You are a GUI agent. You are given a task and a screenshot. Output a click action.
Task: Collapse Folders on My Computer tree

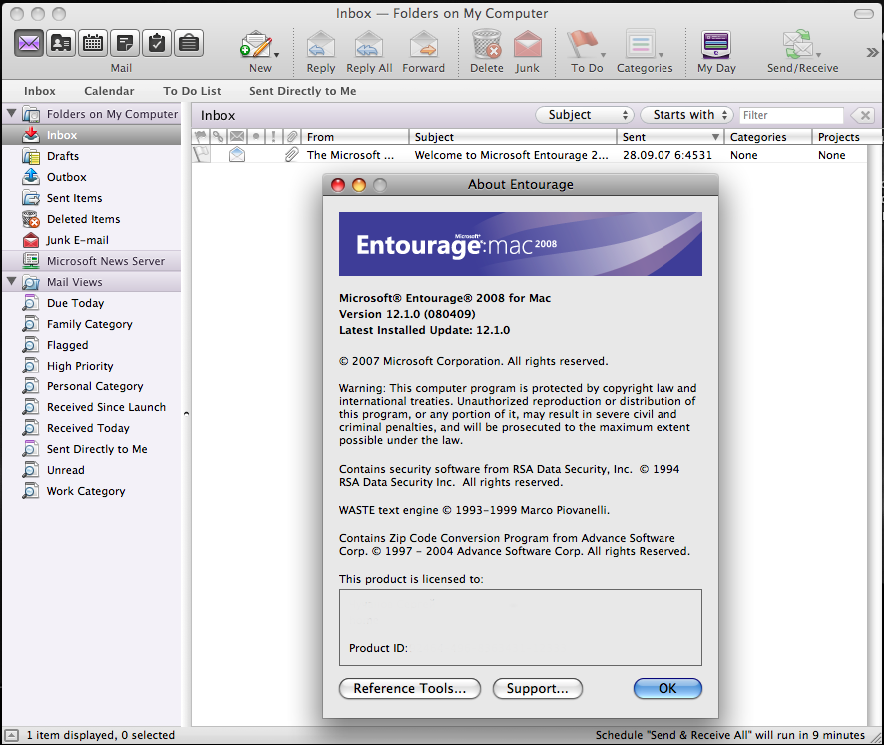click(x=12, y=114)
